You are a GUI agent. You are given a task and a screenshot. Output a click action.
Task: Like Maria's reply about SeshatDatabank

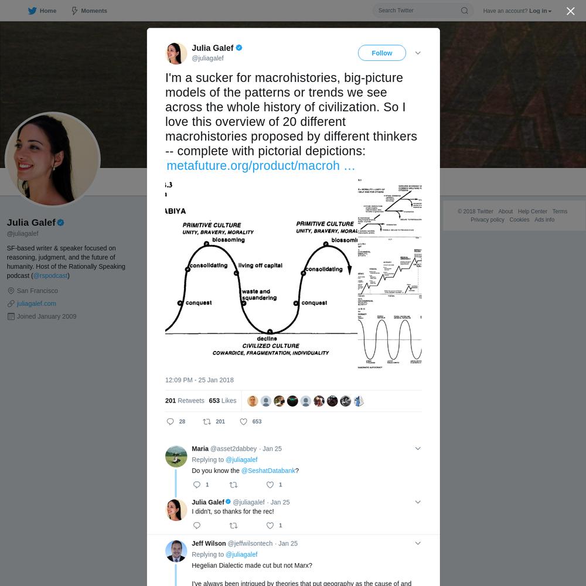click(x=270, y=485)
